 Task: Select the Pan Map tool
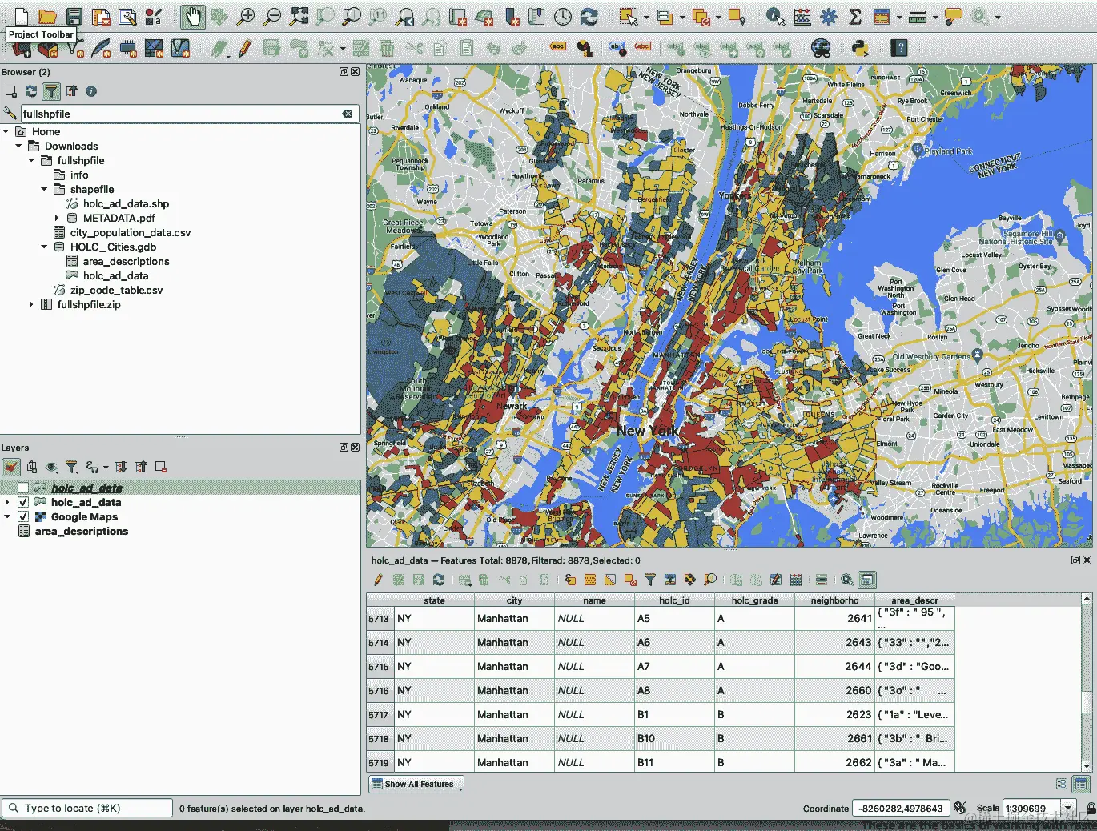coord(192,16)
